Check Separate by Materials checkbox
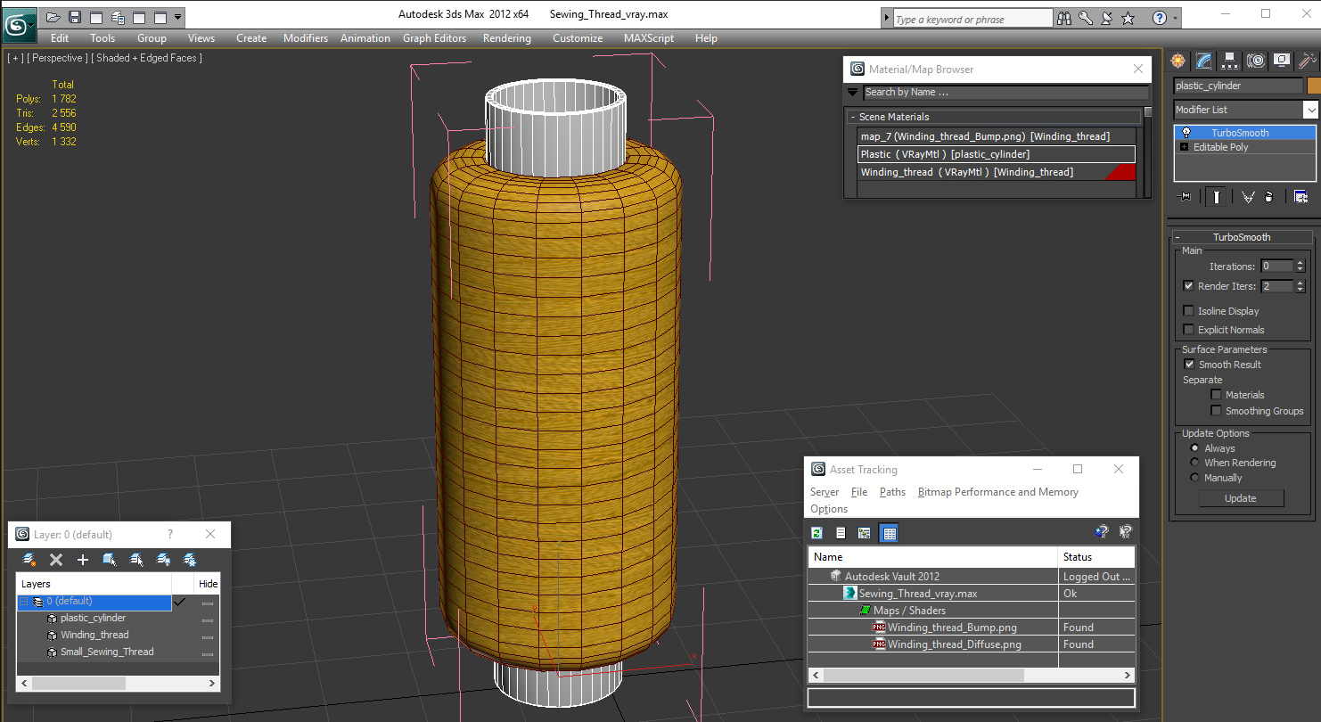The image size is (1321, 722). 1216,395
